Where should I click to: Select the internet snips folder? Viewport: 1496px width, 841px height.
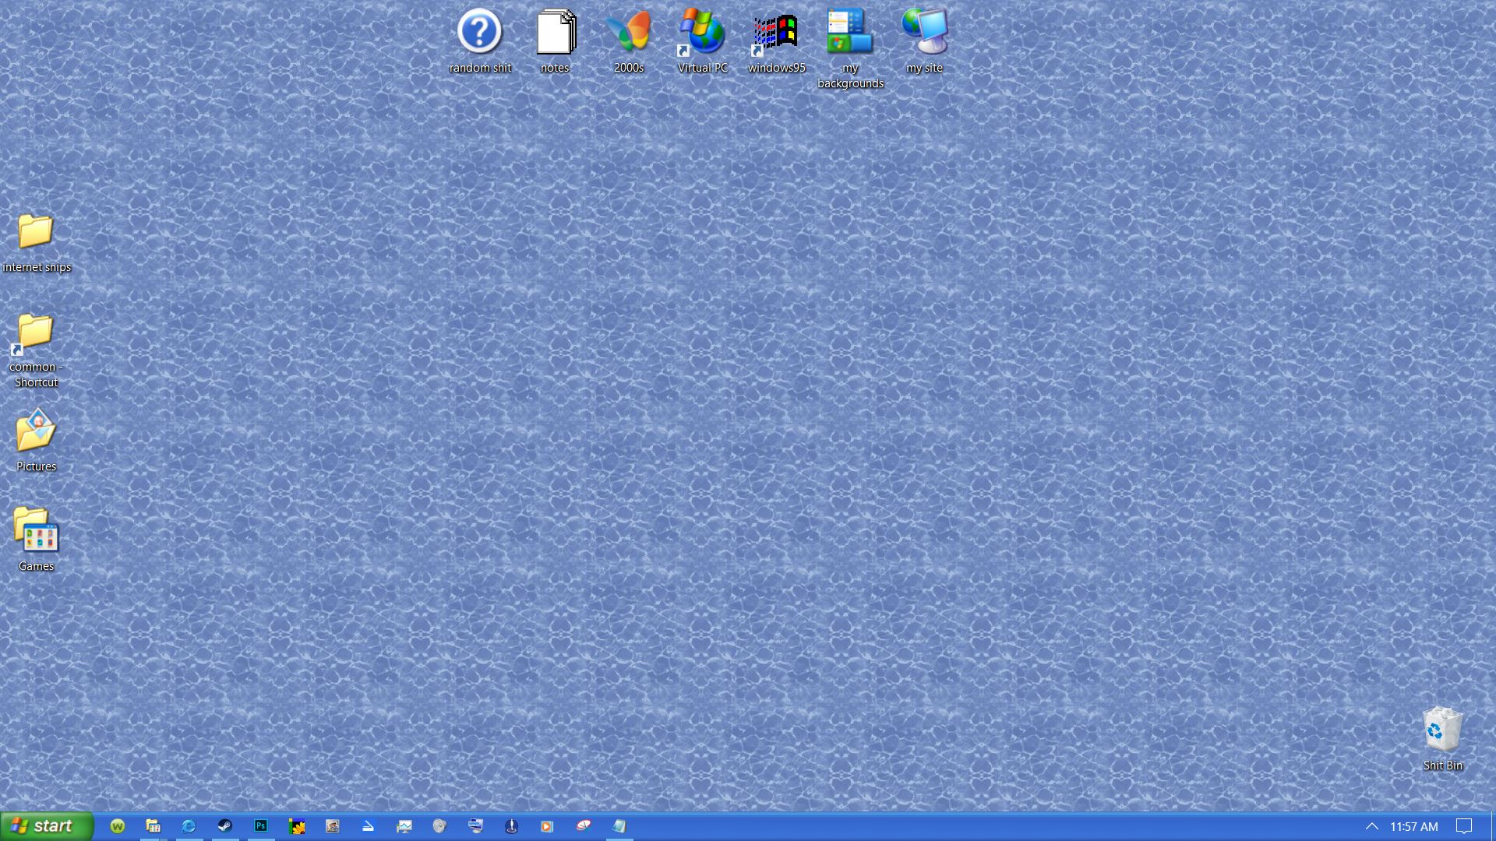[x=36, y=232]
